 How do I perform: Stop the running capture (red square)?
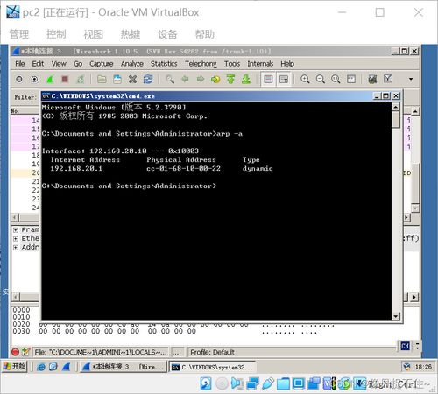[x=65, y=79]
